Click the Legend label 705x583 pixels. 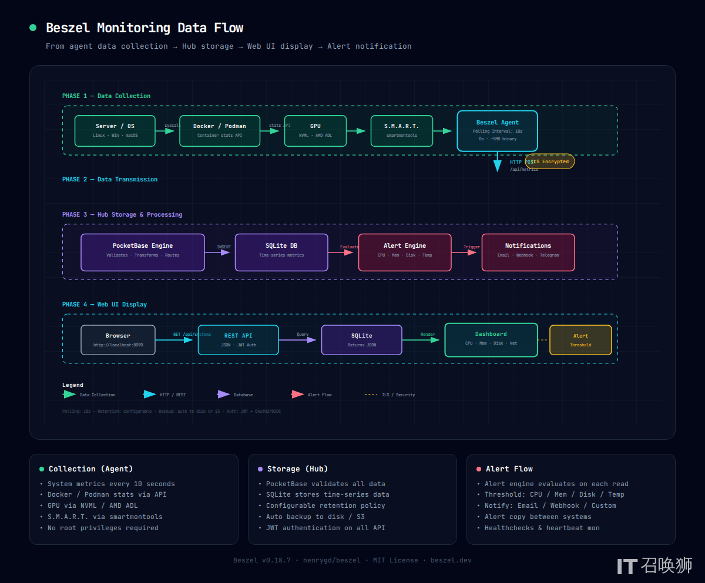point(73,385)
